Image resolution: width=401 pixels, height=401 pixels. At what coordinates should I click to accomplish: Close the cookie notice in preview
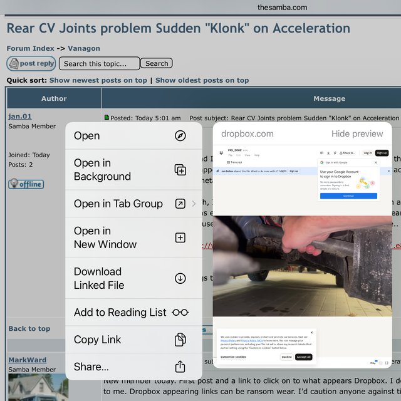[311, 333]
